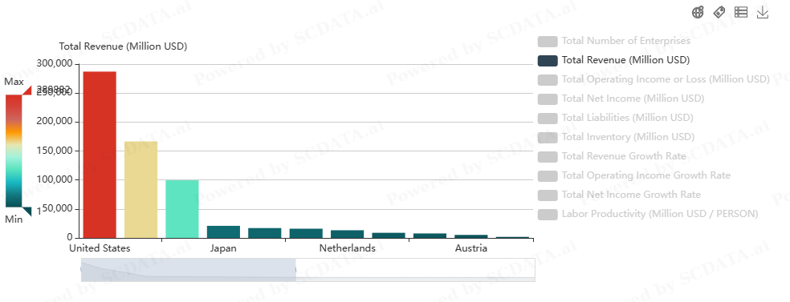This screenshot has width=790, height=302.
Task: Click the turquoise third revenue bar
Action: click(182, 209)
